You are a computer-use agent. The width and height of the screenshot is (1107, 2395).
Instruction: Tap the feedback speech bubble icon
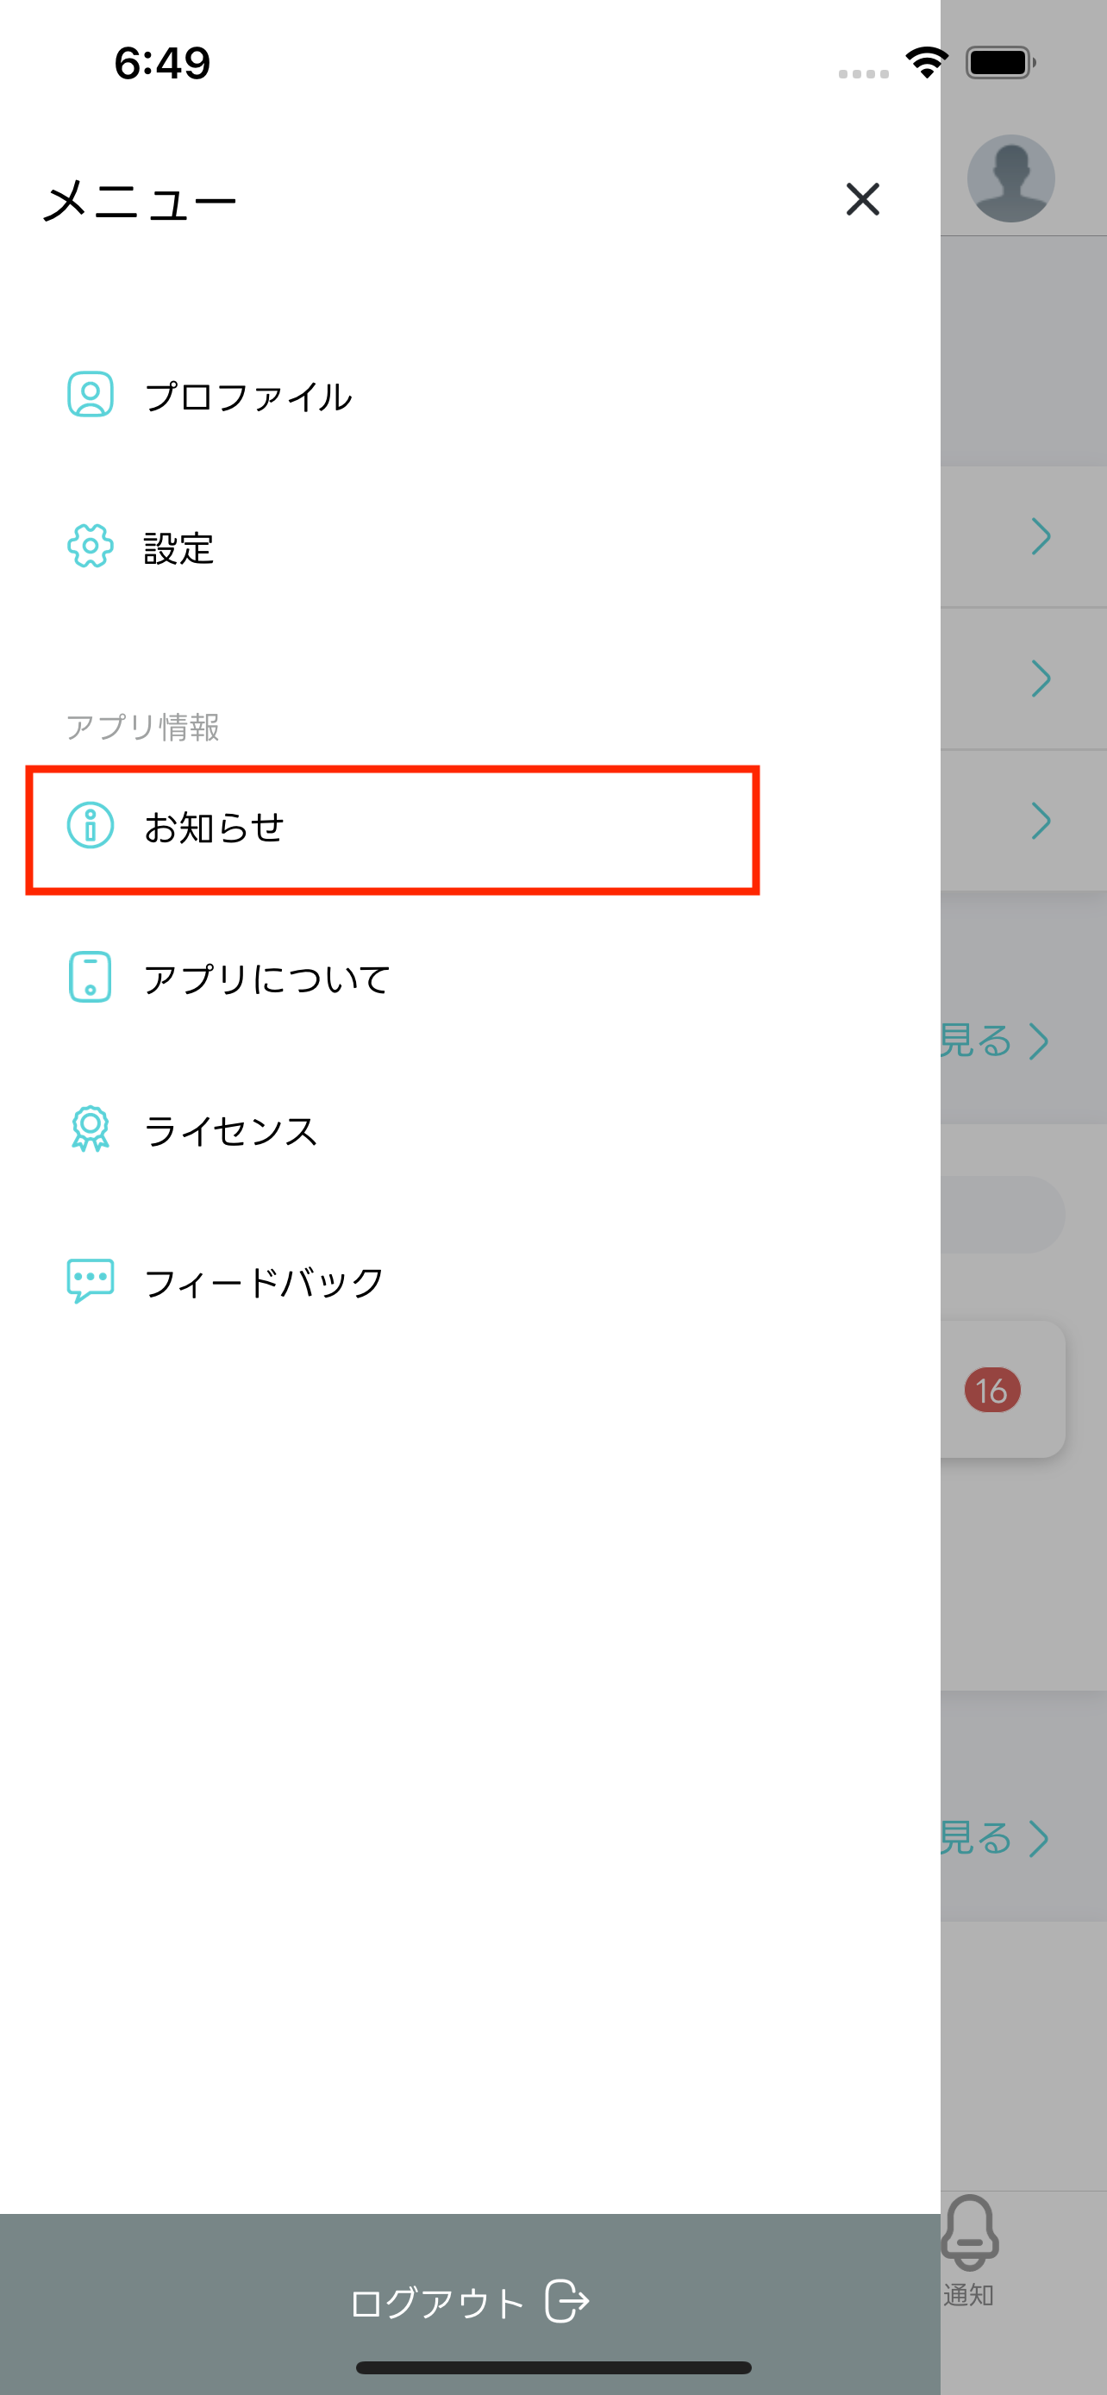(x=91, y=1280)
